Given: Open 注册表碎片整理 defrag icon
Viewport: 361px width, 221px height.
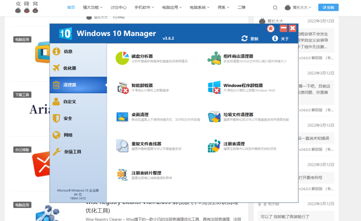Looking at the screenshot, I should (x=122, y=175).
